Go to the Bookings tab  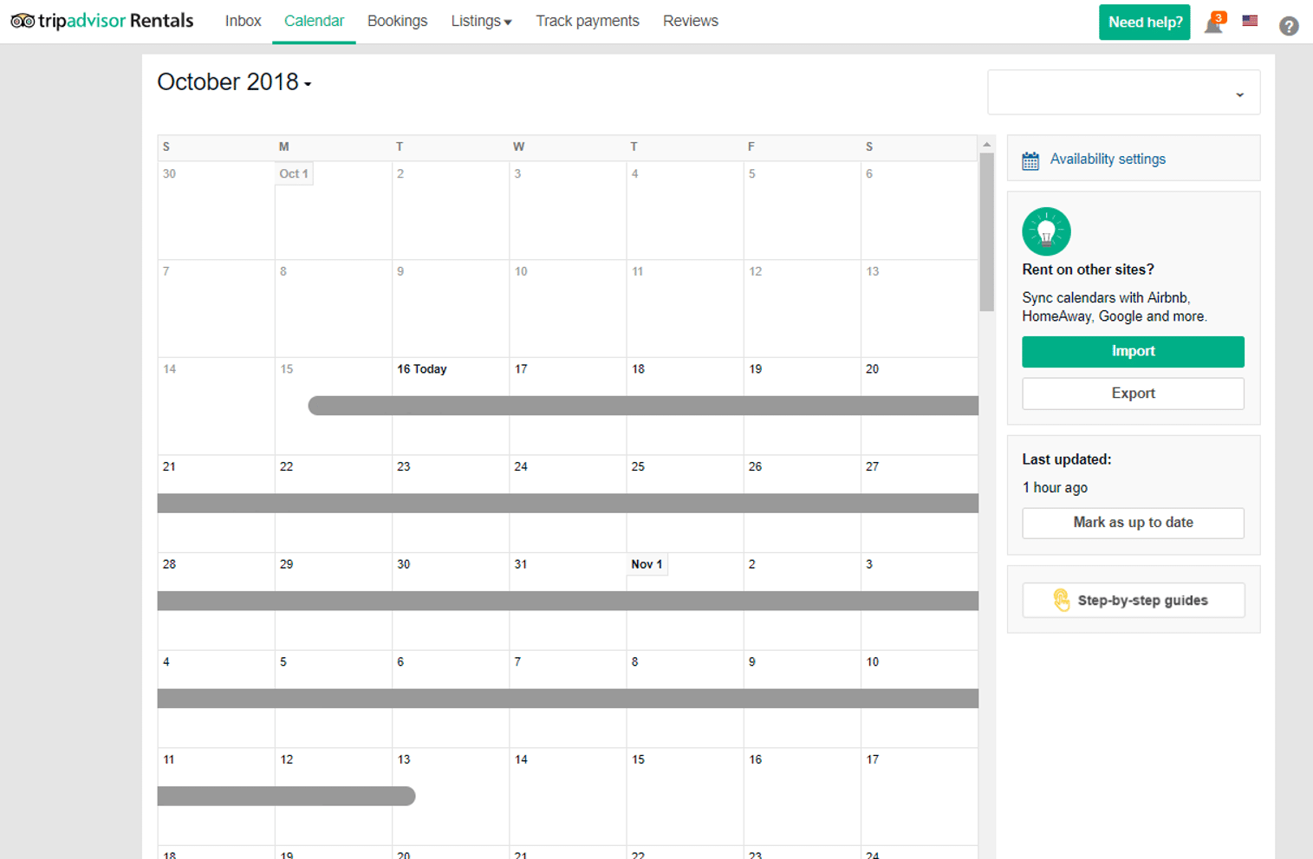[x=397, y=21]
